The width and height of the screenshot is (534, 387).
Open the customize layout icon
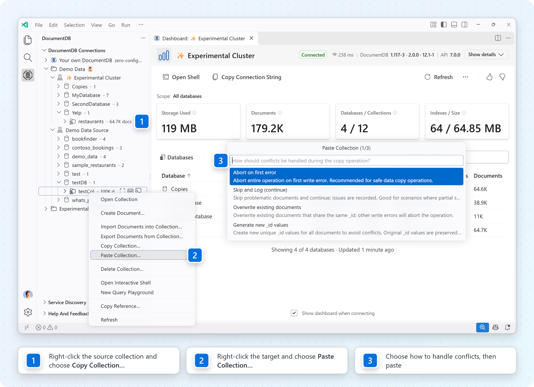[433, 25]
